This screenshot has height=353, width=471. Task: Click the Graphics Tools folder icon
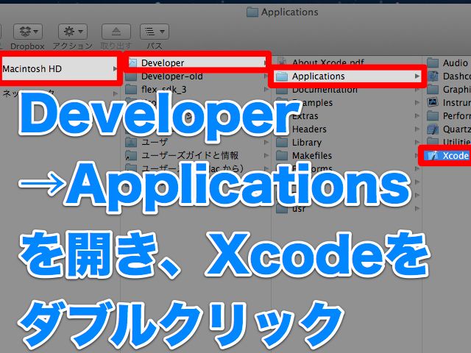433,89
